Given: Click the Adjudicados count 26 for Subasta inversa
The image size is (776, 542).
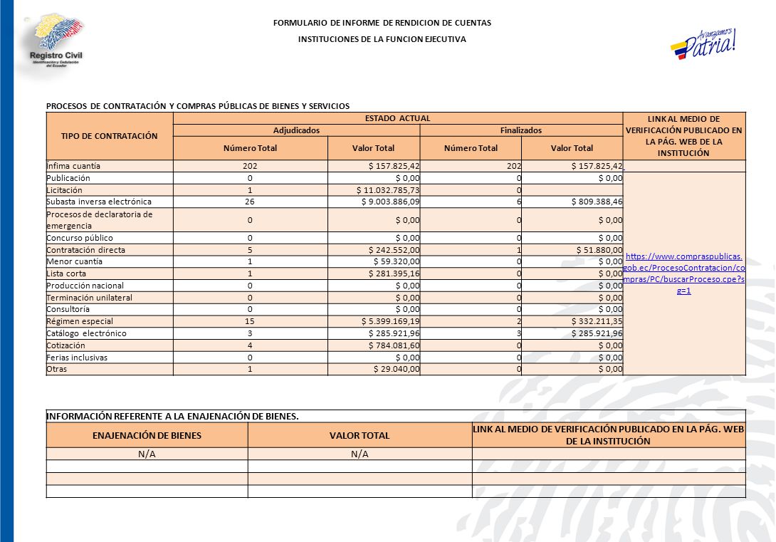Looking at the screenshot, I should pos(249,202).
